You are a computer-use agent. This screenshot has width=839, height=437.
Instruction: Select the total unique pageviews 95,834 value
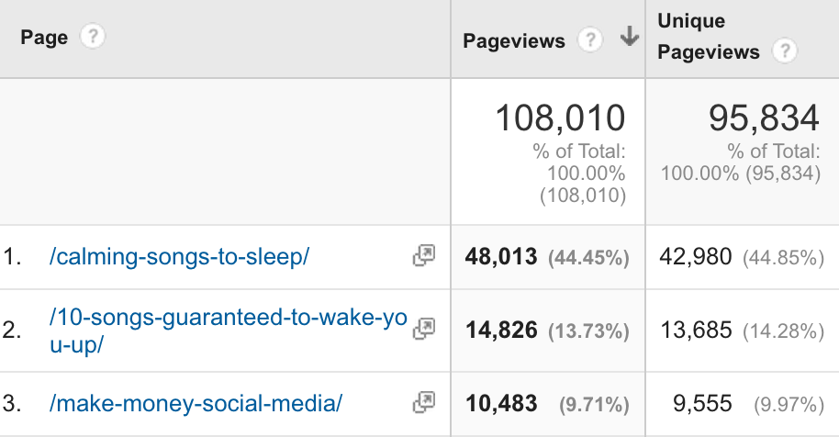coord(764,118)
